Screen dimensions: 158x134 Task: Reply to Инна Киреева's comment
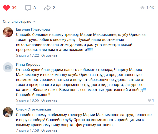[x=49, y=100]
